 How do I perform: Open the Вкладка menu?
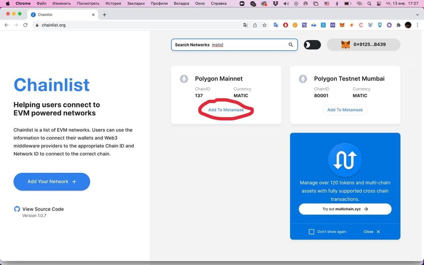click(x=181, y=4)
